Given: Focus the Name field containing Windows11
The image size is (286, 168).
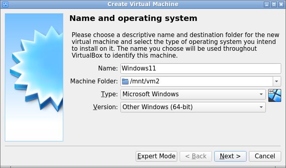Looking at the screenshot, I should pyautogui.click(x=201, y=68).
